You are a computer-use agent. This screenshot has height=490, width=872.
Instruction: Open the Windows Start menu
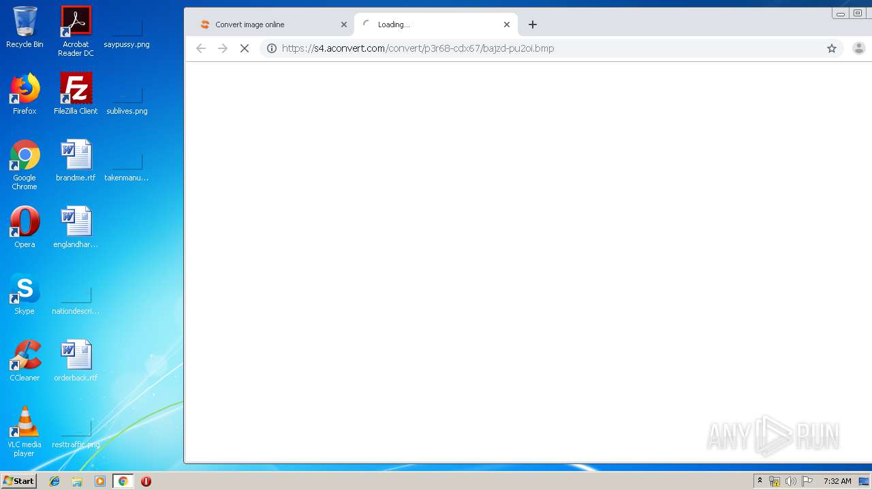pos(18,481)
